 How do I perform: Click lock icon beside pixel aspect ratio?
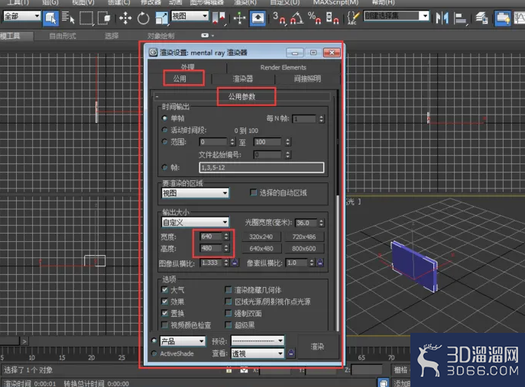point(320,263)
